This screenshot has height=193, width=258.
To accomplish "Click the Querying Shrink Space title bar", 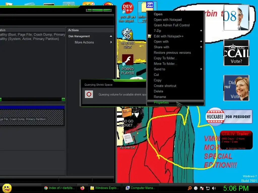I will point(114,85).
